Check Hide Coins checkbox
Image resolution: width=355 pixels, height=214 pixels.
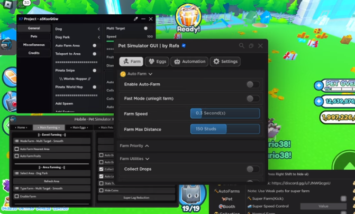(101, 191)
